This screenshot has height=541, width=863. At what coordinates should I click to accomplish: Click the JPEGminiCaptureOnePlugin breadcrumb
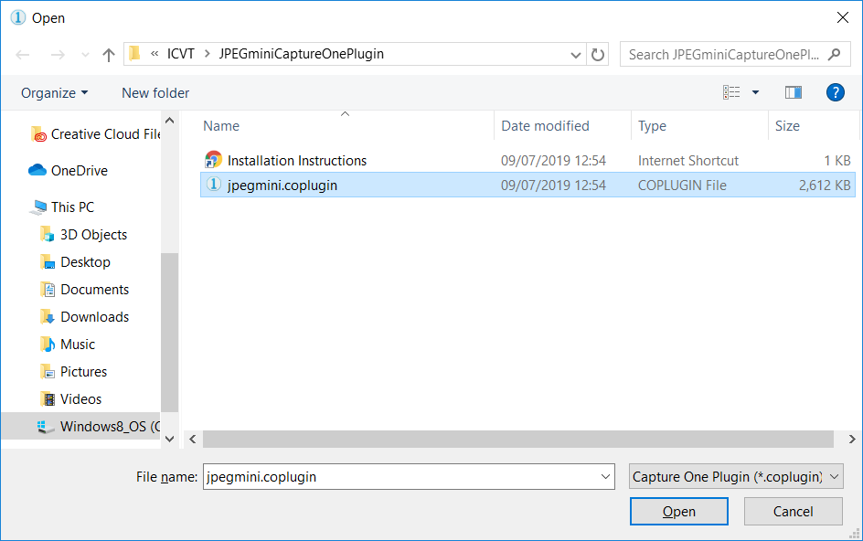tap(301, 54)
